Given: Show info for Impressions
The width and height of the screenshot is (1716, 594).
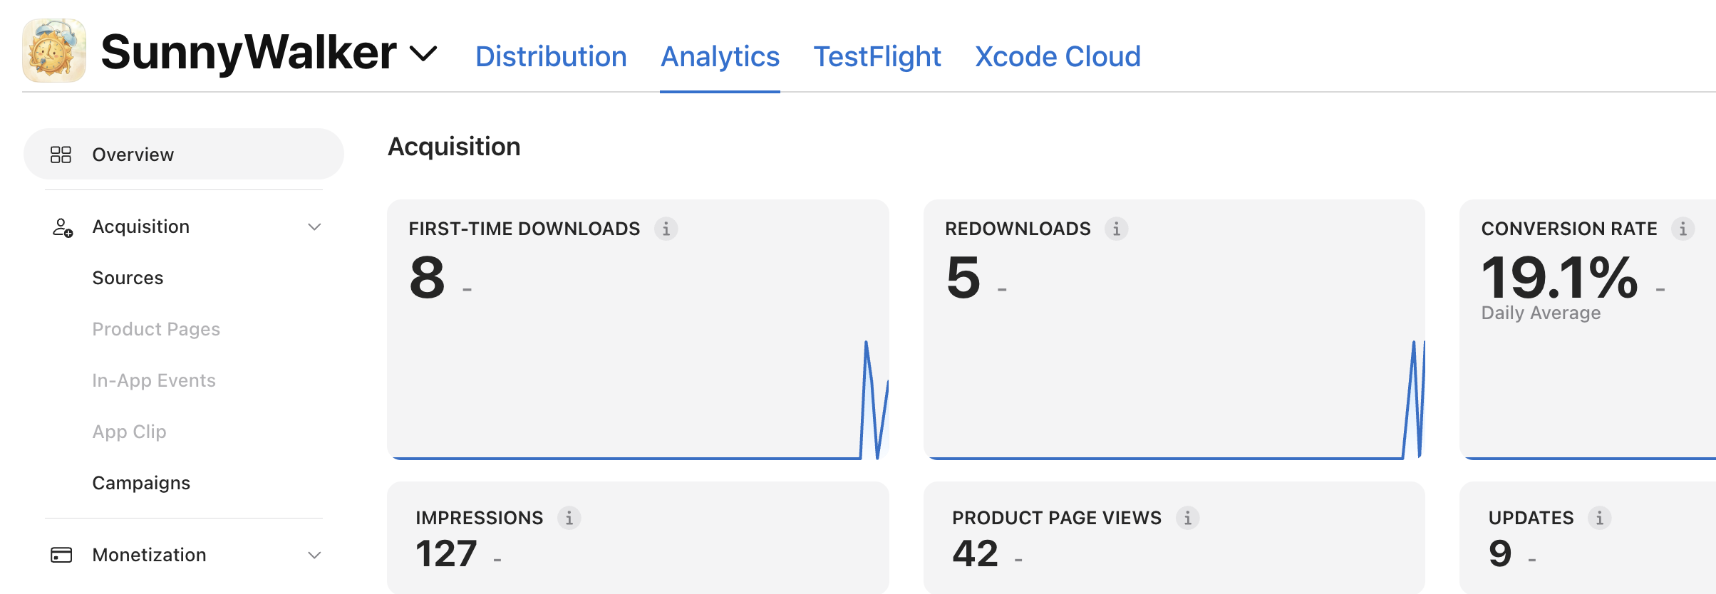Looking at the screenshot, I should tap(569, 518).
